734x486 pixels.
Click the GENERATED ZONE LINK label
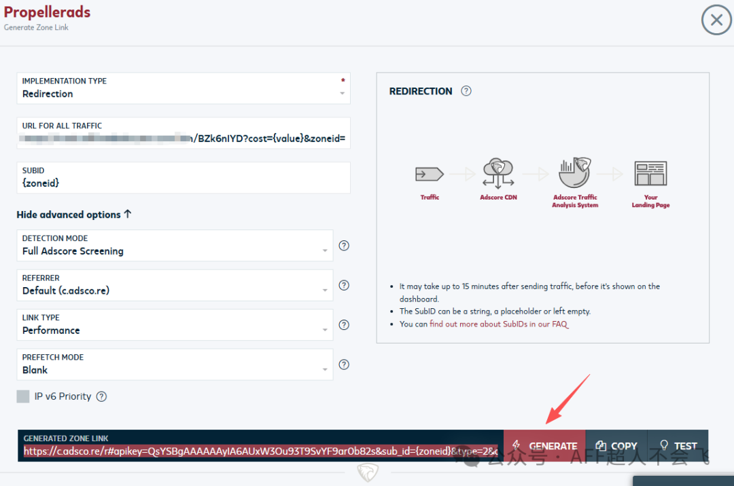(66, 438)
